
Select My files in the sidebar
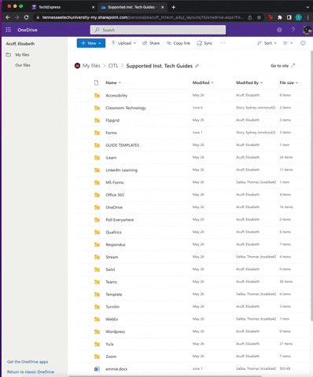[x=22, y=55]
